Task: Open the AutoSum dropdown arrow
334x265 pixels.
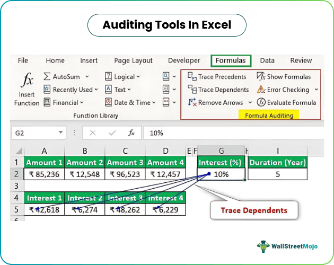Action: coord(87,76)
